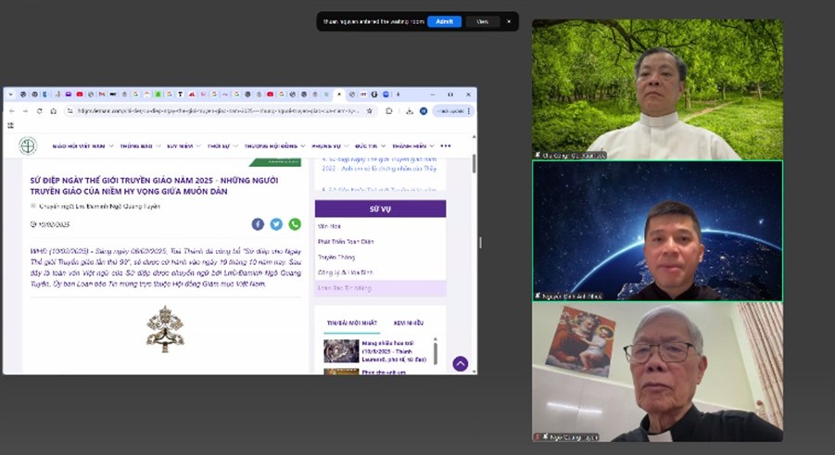Open the Truyền Thông sidebar link
The width and height of the screenshot is (835, 455).
pos(336,258)
